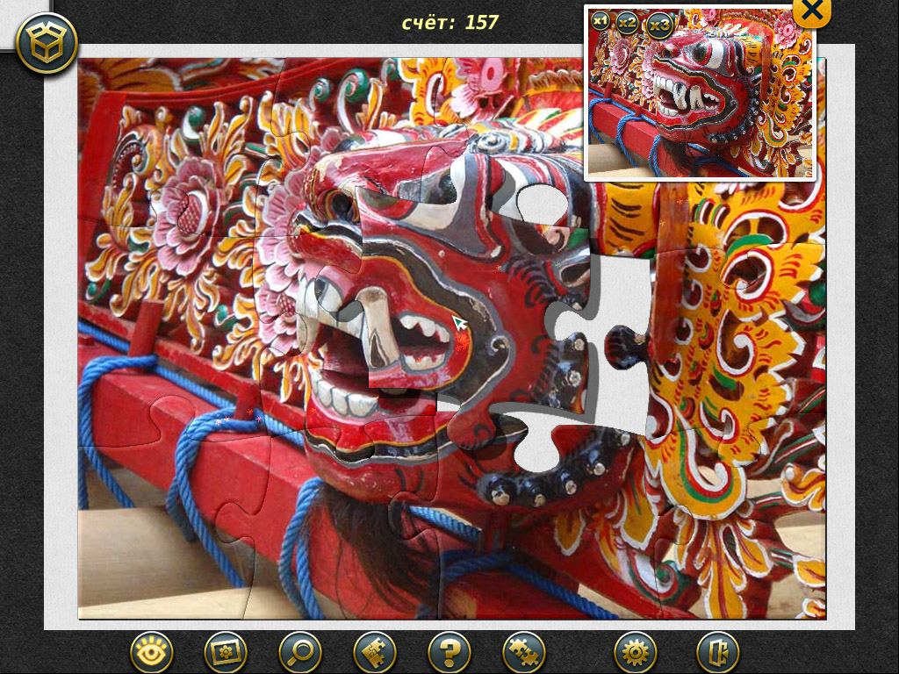Image resolution: width=899 pixels, height=674 pixels.
Task: Open help with the question mark
Action: tap(449, 652)
